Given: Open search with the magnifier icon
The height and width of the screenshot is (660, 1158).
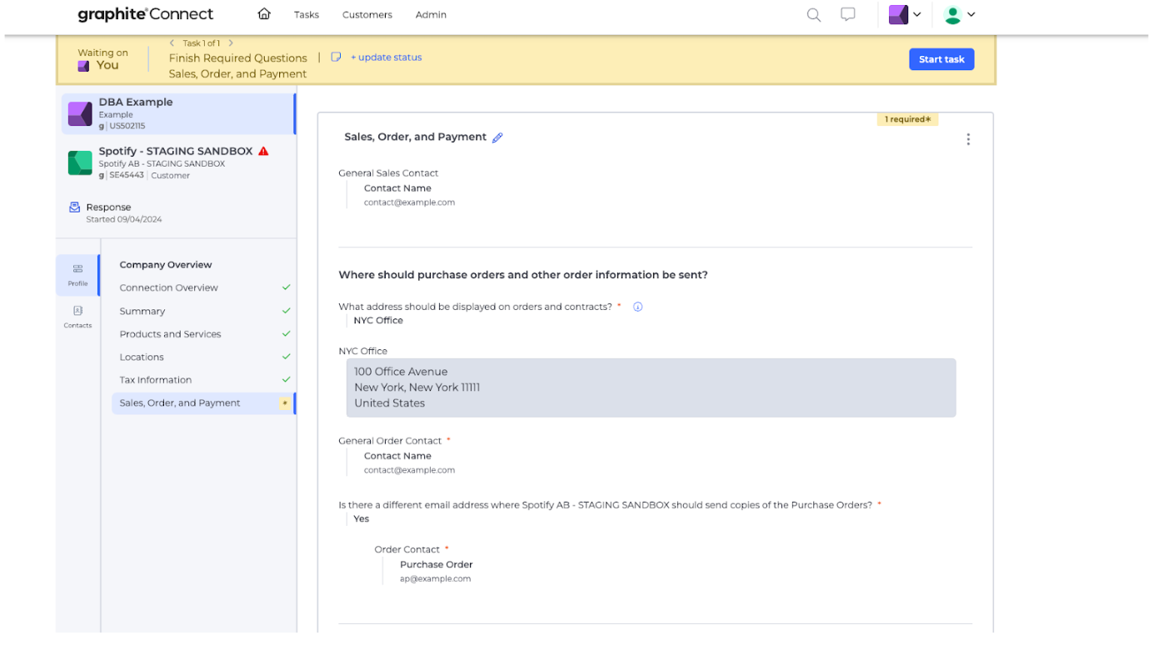Looking at the screenshot, I should [x=814, y=15].
